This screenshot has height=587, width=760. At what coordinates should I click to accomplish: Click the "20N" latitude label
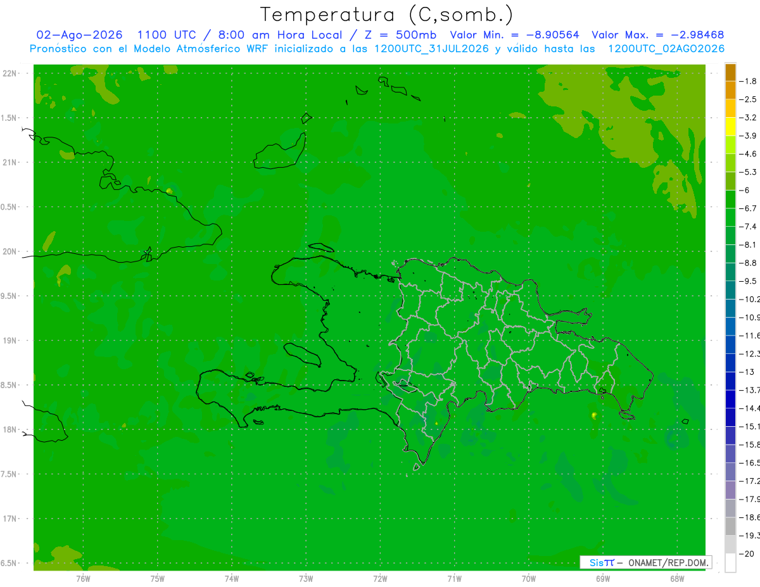coord(9,251)
